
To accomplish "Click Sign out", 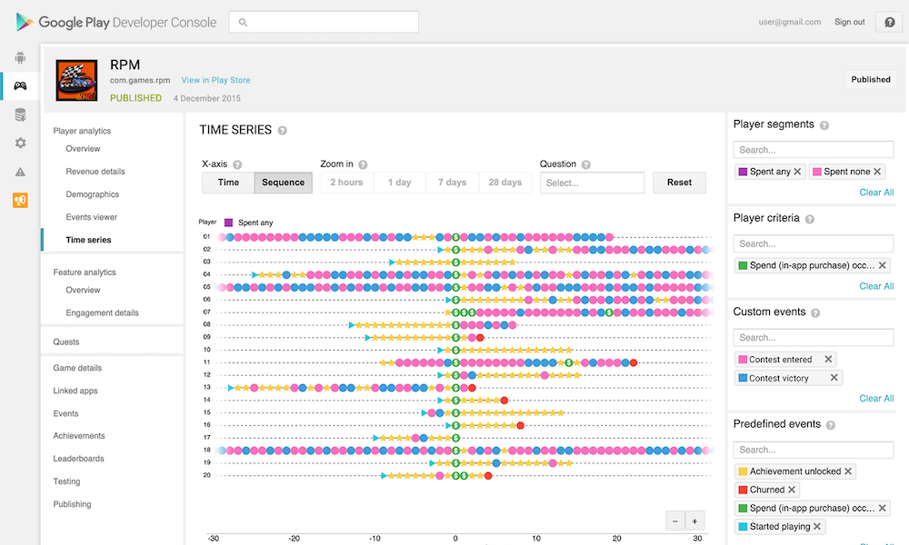I will coord(849,22).
